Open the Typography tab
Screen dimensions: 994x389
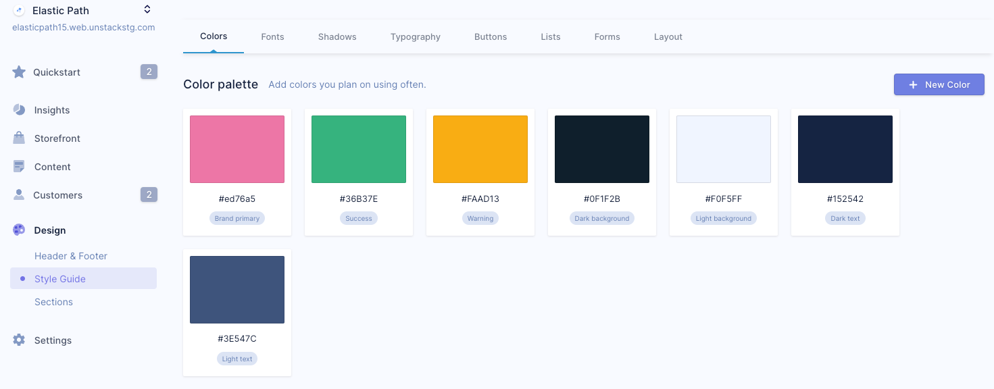[415, 36]
